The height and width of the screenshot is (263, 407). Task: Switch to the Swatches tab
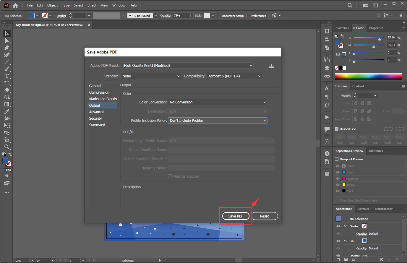342,28
